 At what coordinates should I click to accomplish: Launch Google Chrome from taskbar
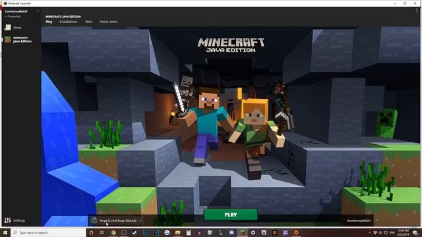pos(113,232)
